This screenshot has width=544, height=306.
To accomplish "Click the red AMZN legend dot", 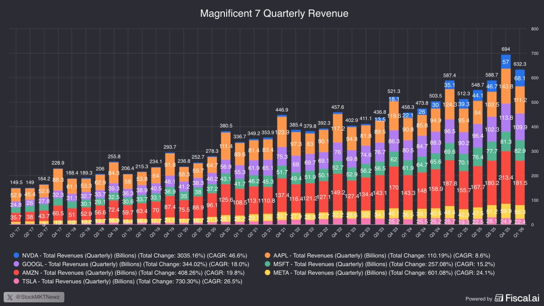I will coord(17,272).
